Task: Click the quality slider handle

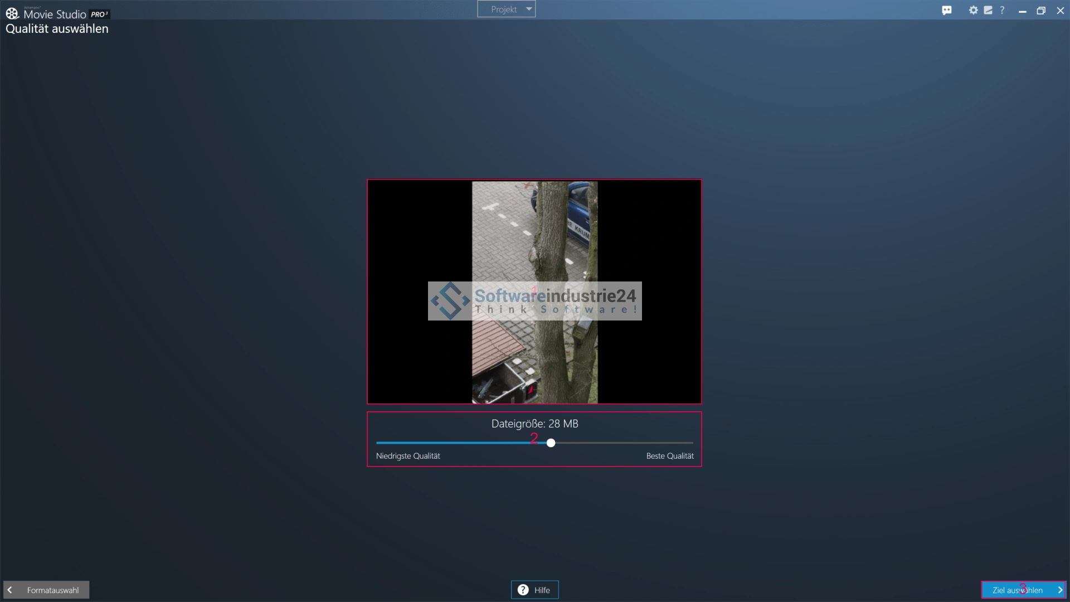Action: pos(551,443)
